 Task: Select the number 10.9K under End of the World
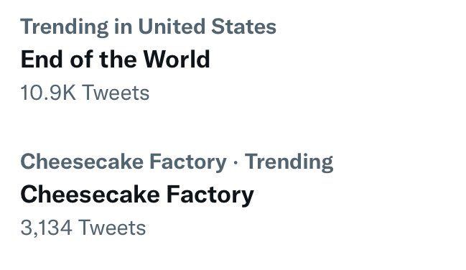(x=48, y=93)
